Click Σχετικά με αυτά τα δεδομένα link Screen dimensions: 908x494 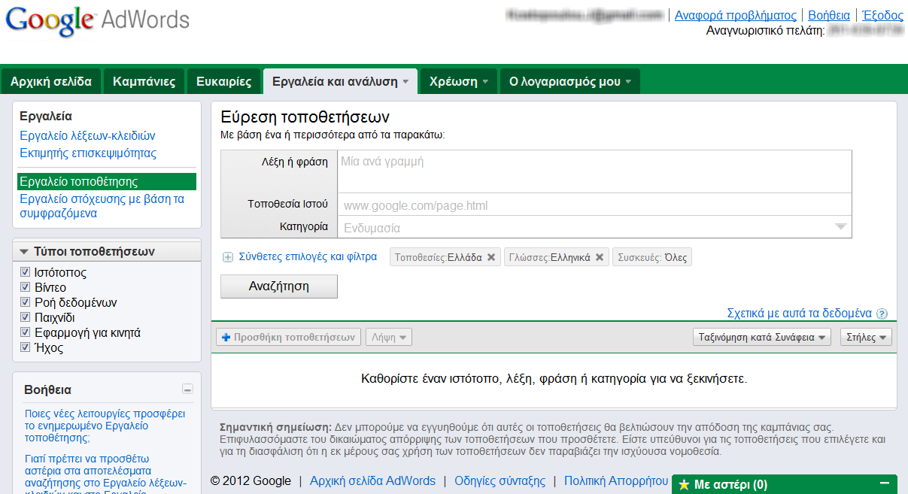[x=800, y=314]
